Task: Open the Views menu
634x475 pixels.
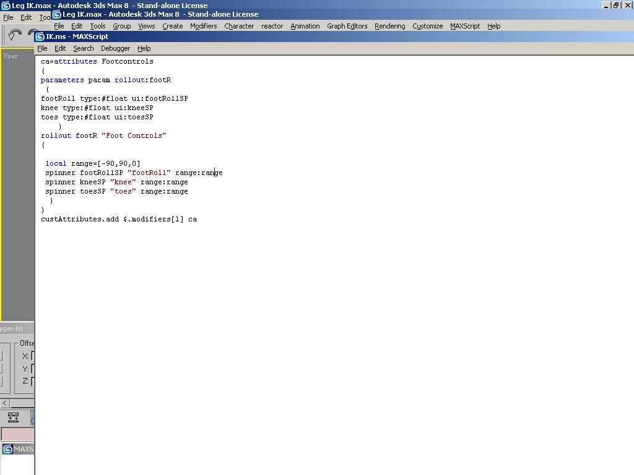Action: click(146, 26)
